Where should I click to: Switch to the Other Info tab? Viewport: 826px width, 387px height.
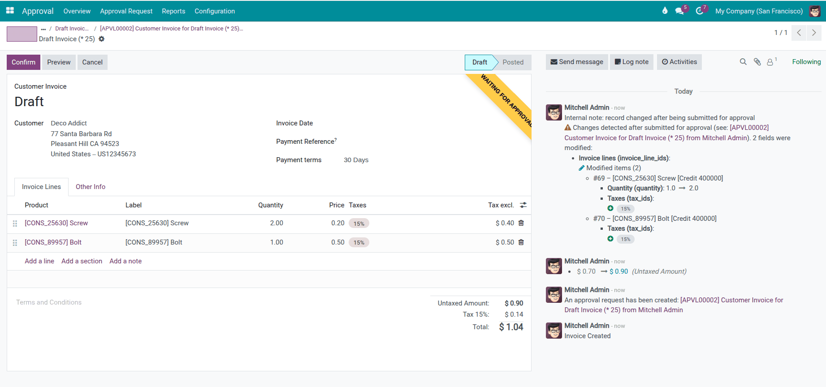pyautogui.click(x=91, y=187)
